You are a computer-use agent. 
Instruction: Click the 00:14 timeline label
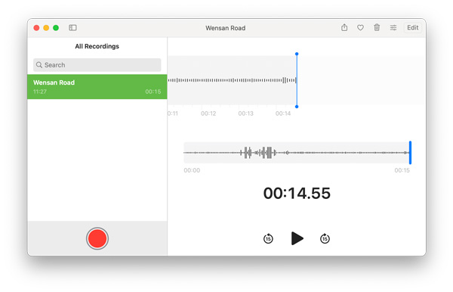pyautogui.click(x=283, y=113)
